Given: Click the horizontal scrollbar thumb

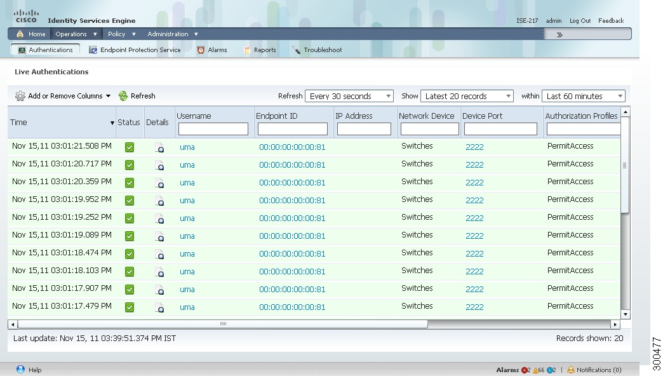Looking at the screenshot, I should pyautogui.click(x=223, y=324).
